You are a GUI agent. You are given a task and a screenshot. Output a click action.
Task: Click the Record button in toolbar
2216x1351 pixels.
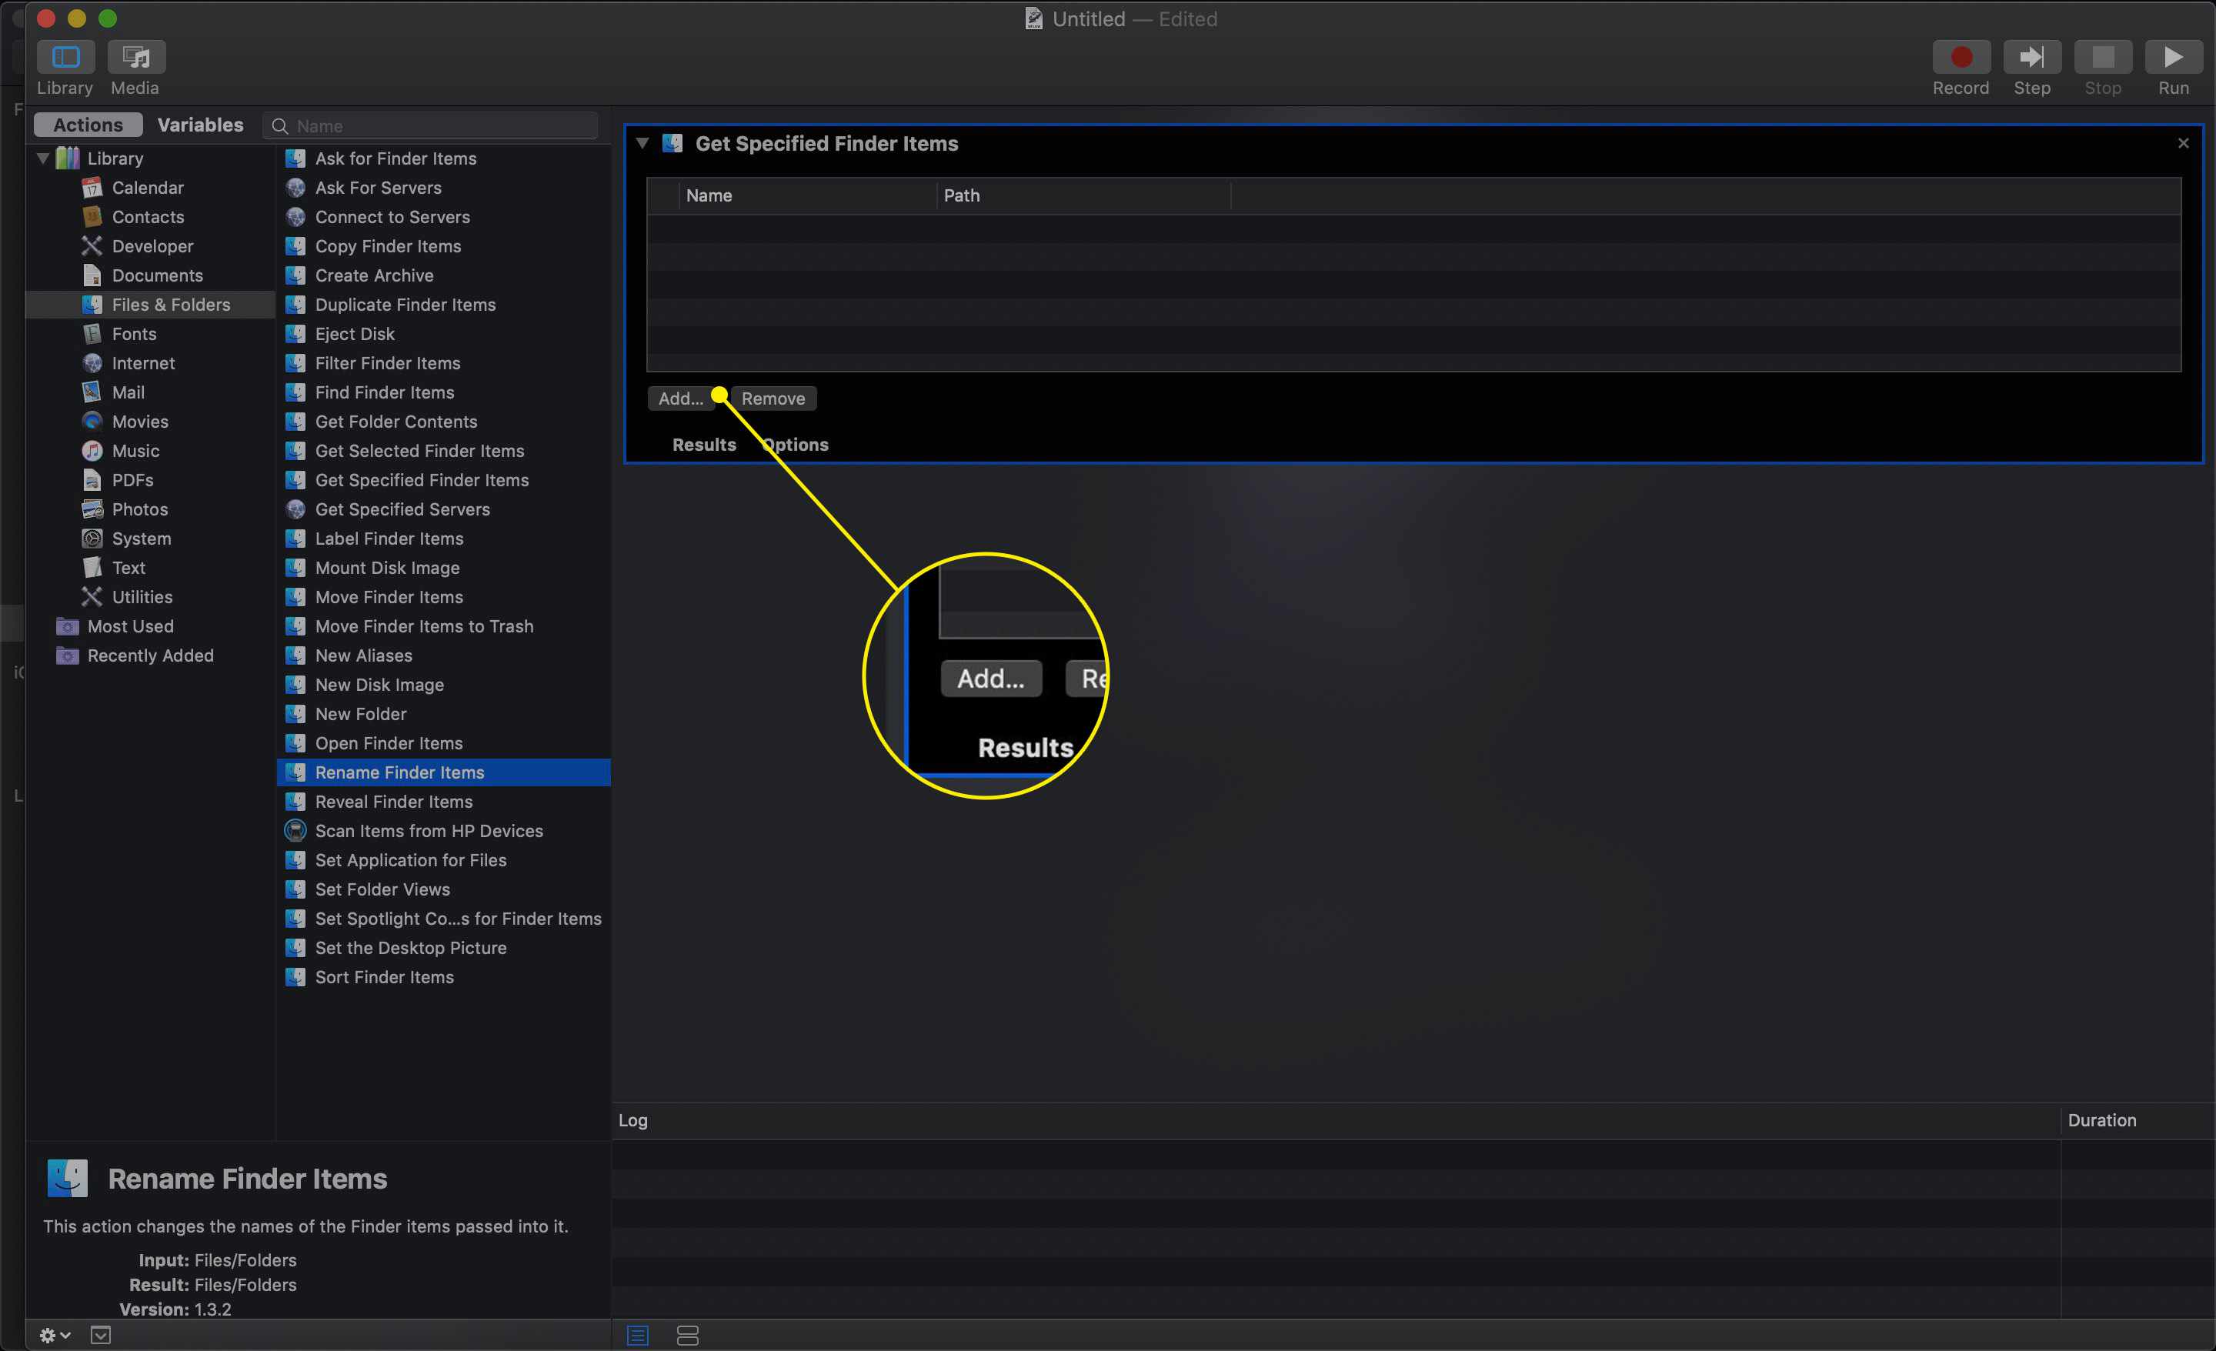click(1961, 57)
